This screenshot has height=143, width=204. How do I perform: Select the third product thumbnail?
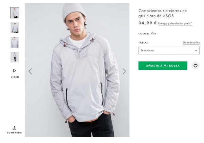[x=15, y=42]
